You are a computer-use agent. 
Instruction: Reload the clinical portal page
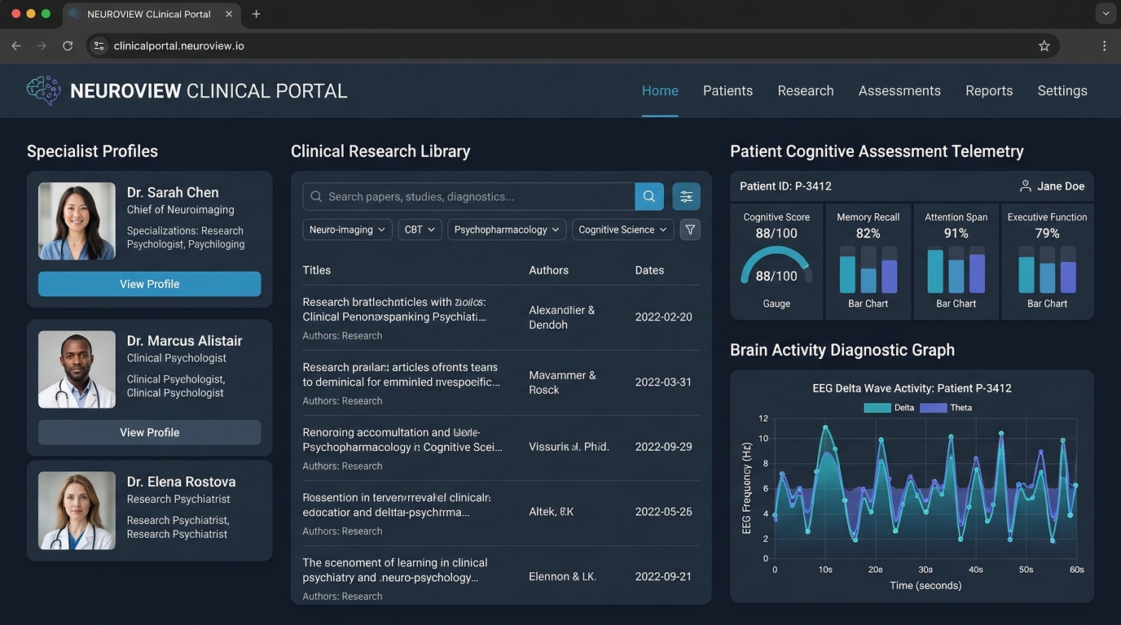[68, 46]
